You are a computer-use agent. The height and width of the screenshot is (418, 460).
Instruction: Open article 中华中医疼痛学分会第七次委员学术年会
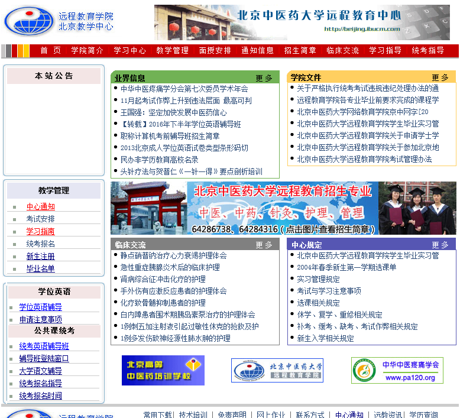(184, 89)
